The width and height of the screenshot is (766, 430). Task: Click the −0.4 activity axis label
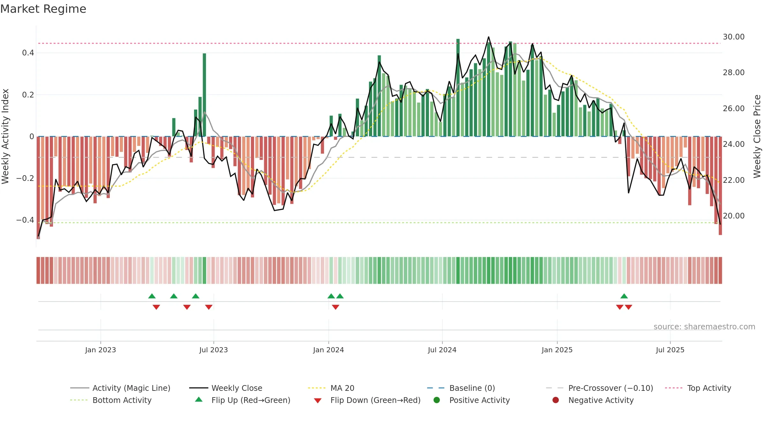[x=25, y=220]
